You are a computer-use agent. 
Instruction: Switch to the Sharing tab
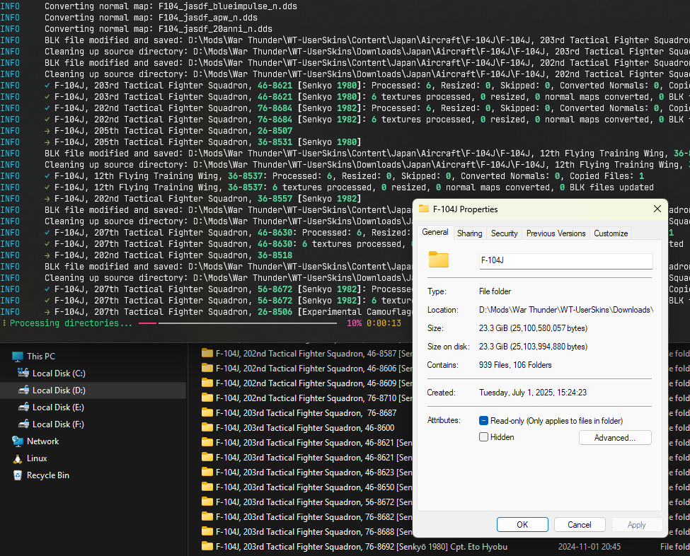469,233
